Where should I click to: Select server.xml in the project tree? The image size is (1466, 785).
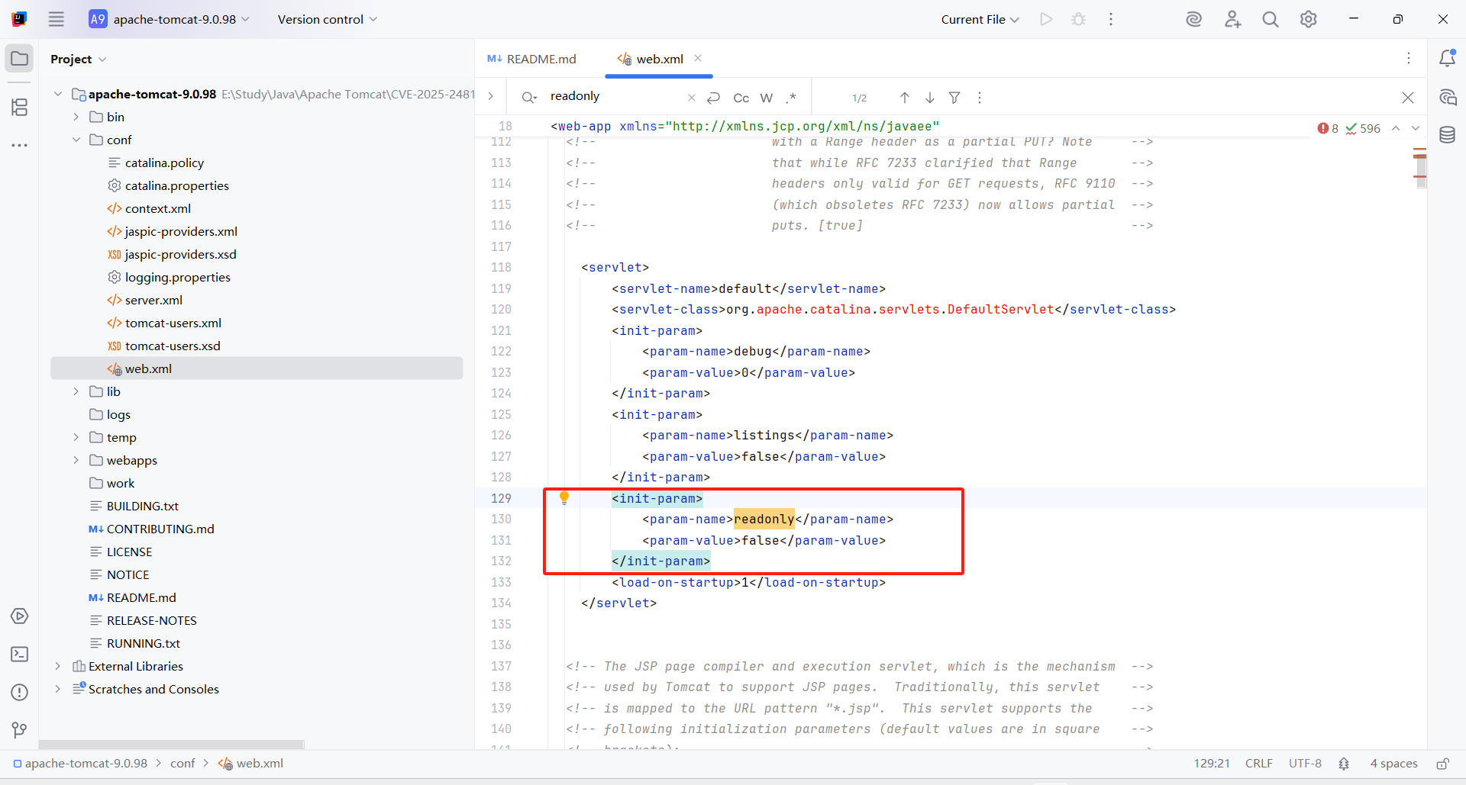click(x=153, y=300)
